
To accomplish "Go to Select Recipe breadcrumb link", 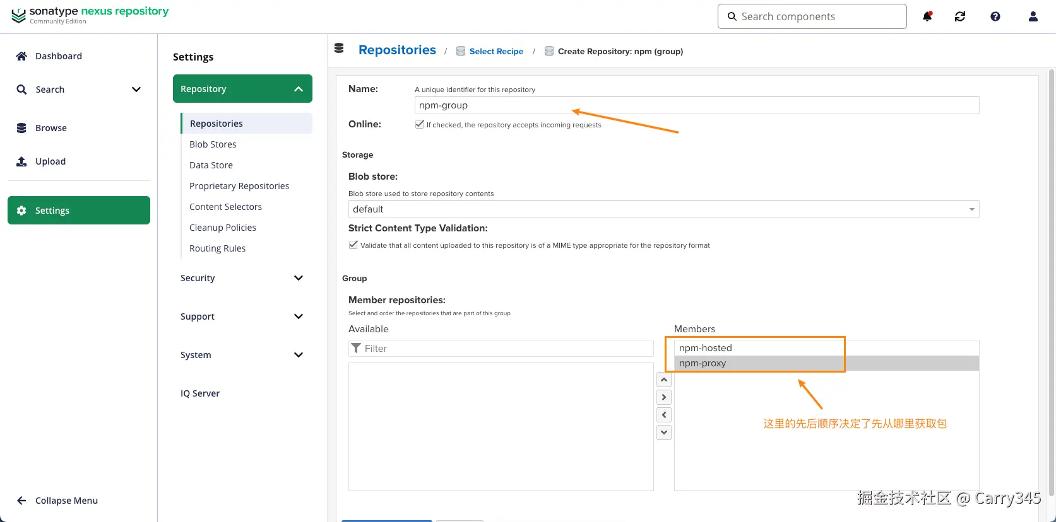I will [496, 52].
